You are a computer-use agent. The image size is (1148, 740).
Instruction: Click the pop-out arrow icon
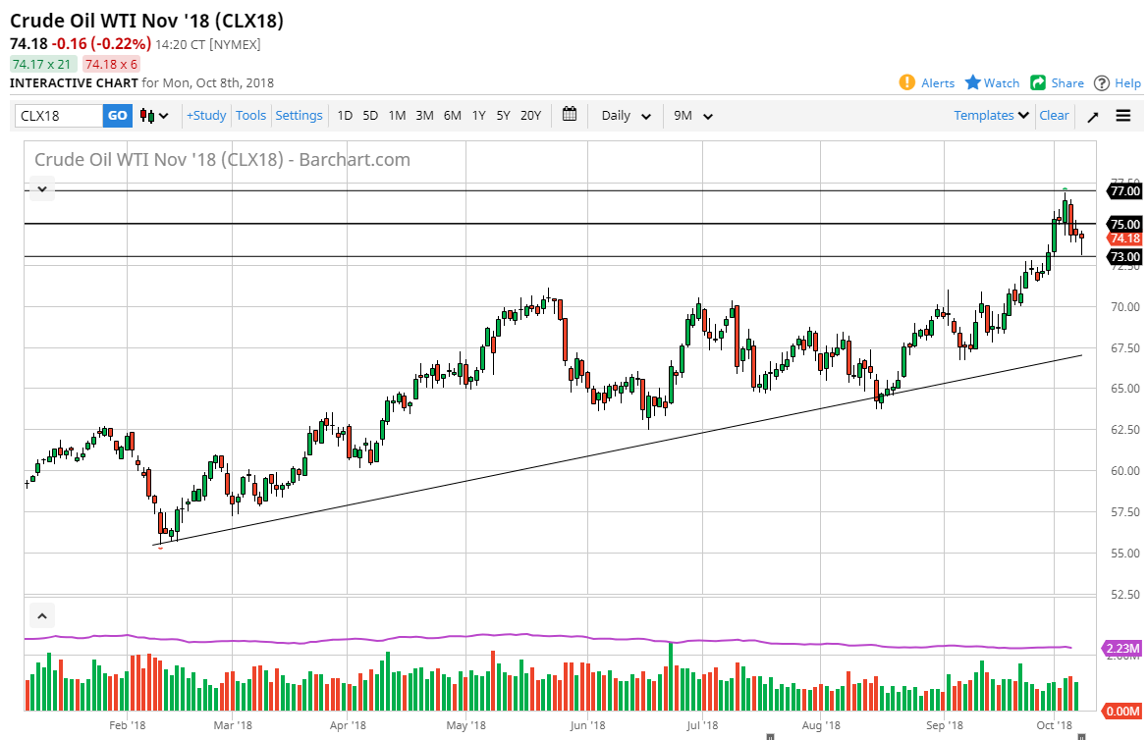coord(1092,115)
